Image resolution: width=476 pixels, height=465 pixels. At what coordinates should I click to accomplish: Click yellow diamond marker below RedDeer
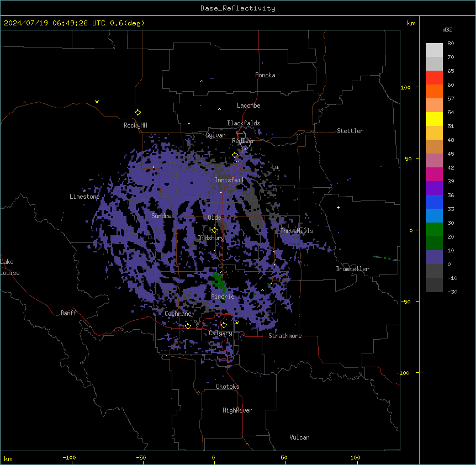(x=235, y=155)
